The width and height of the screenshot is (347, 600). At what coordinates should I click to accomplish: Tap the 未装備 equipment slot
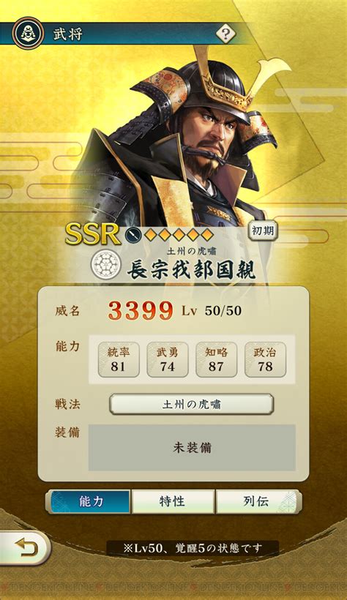192,448
